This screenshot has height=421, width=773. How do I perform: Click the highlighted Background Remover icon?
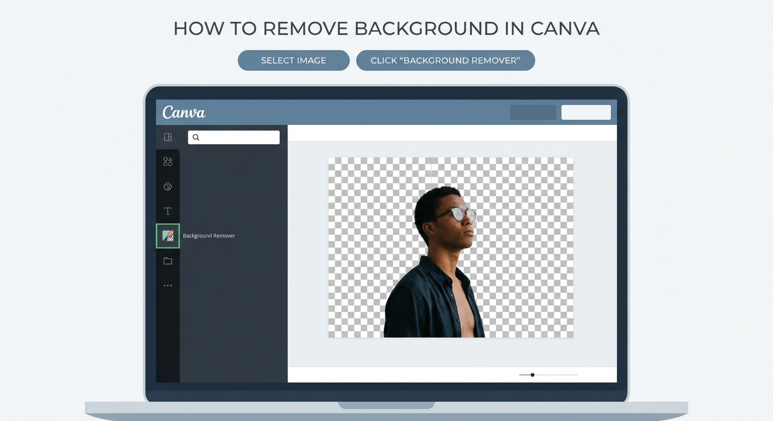point(168,236)
